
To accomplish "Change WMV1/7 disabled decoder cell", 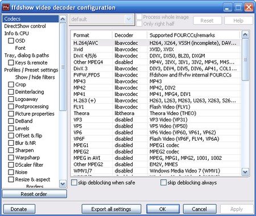I will pyautogui.click(x=130, y=171).
